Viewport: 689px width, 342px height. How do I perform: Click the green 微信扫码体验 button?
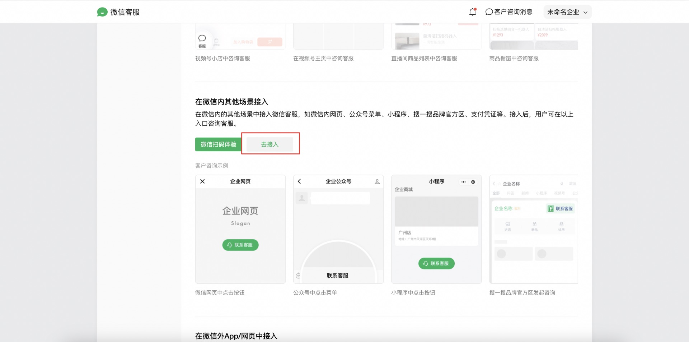(x=217, y=144)
